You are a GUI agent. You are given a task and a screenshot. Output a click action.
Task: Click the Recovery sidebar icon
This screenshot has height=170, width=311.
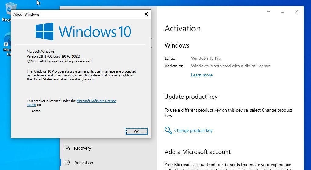[x=67, y=148]
